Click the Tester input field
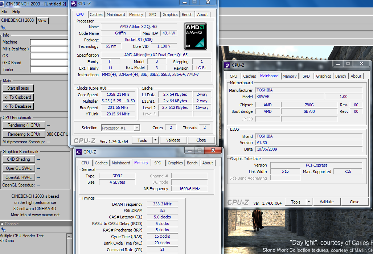Screen dimensions: 373x254 (x=49, y=70)
